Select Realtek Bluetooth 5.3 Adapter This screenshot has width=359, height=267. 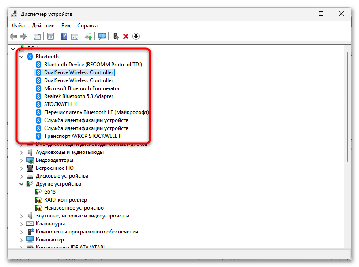point(79,96)
